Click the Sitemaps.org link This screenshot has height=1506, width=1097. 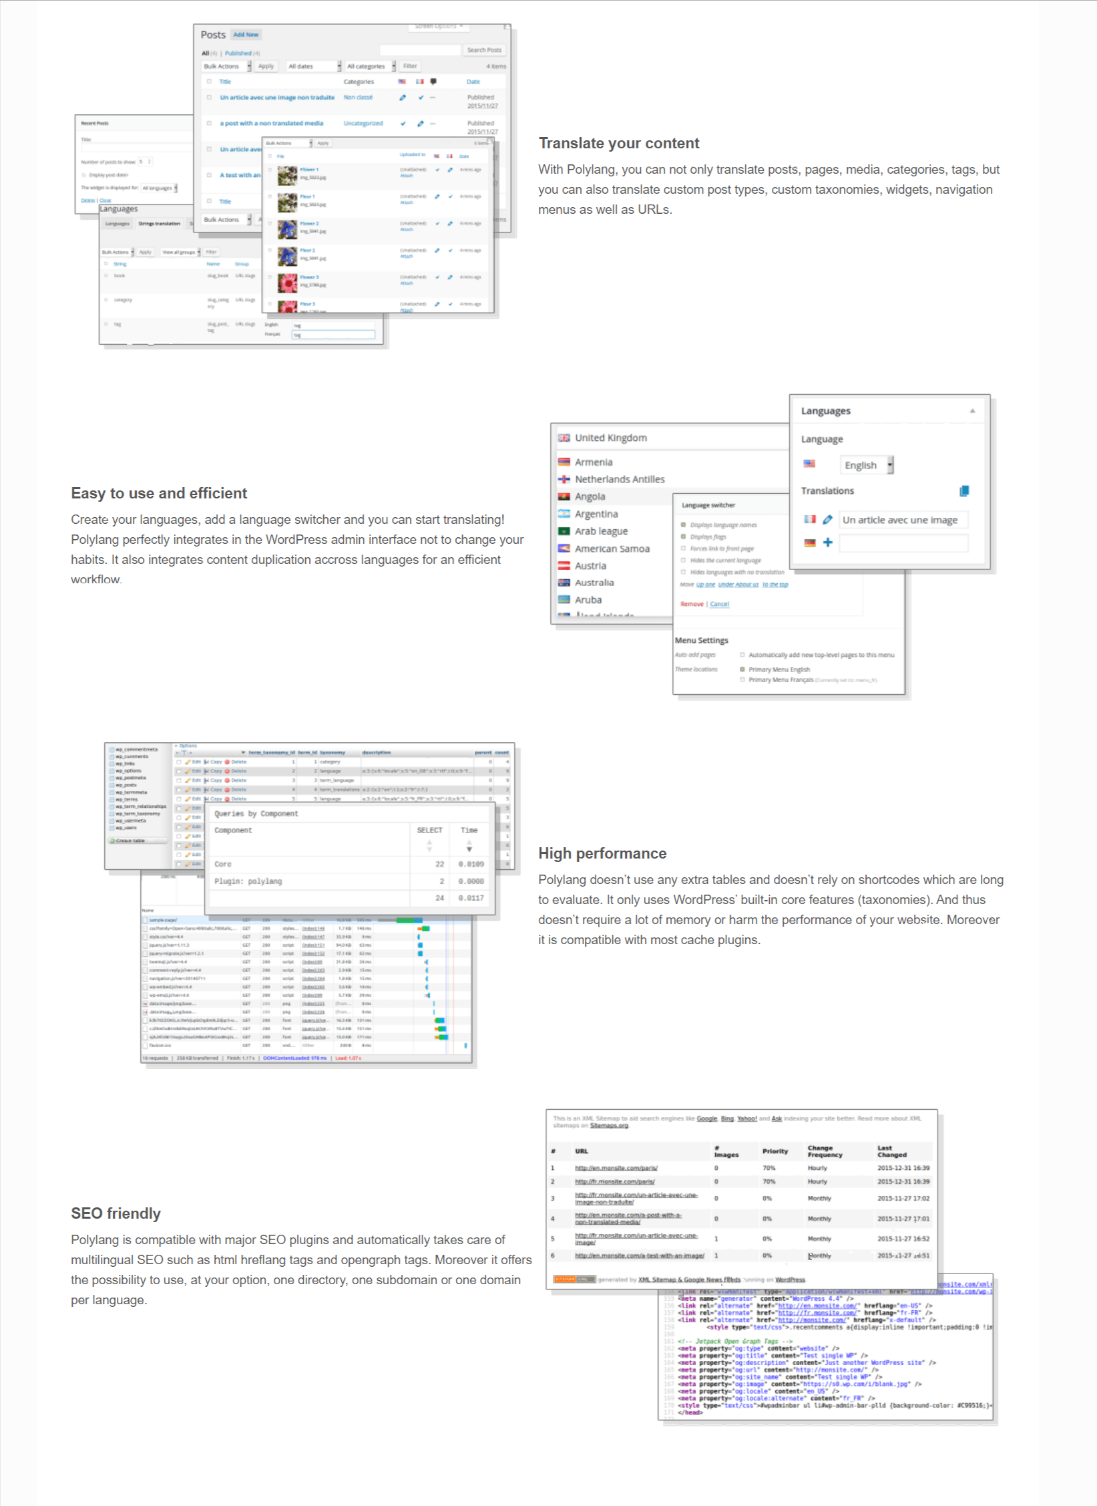[x=609, y=1125]
